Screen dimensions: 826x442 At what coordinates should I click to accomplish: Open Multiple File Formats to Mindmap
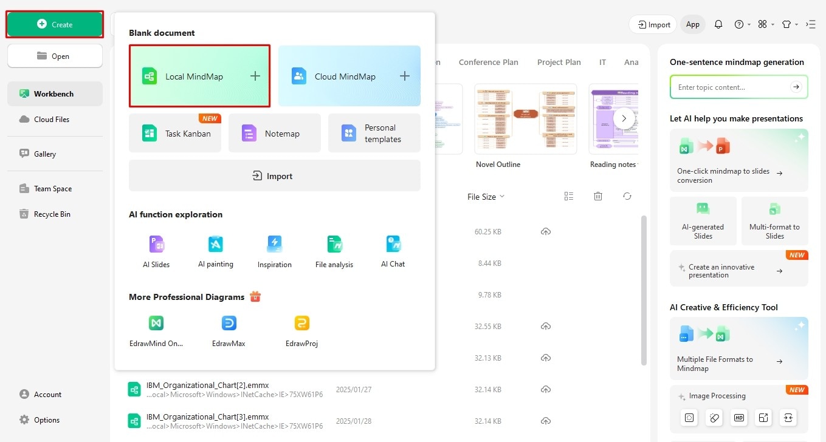[739, 348]
